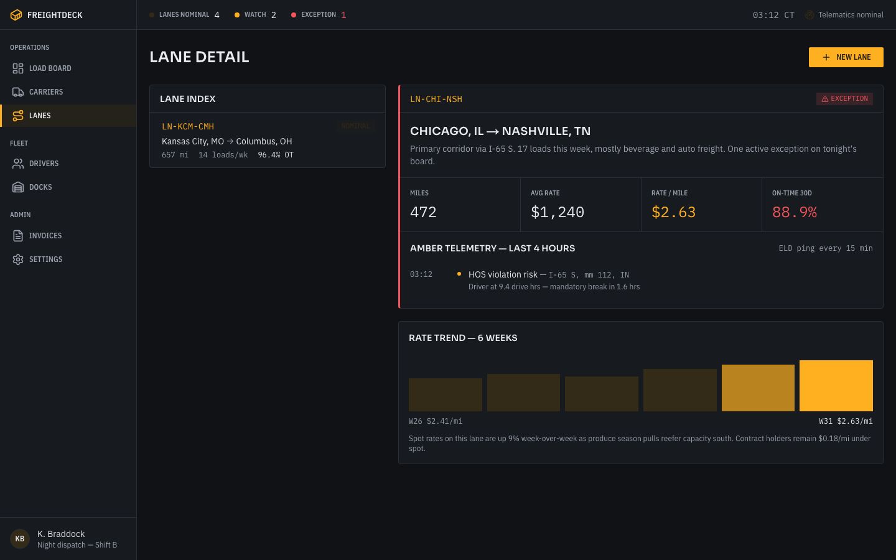Click the Lanes route icon
The height and width of the screenshot is (560, 896).
point(18,116)
